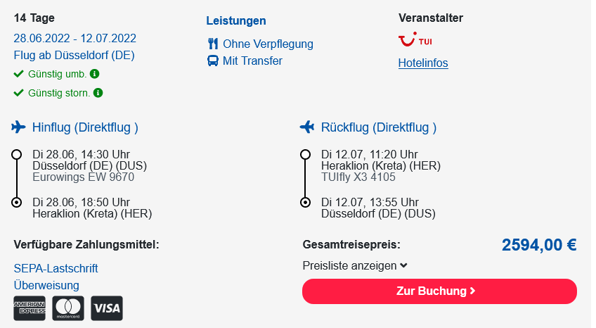
Task: Click the green checkmark beside Günstig storn.
Action: (x=18, y=93)
